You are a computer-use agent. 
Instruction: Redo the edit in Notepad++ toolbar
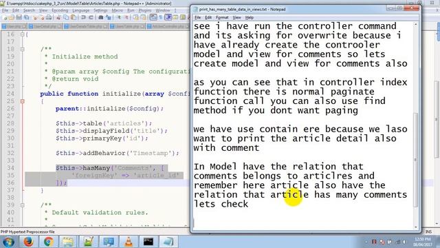coord(91,18)
